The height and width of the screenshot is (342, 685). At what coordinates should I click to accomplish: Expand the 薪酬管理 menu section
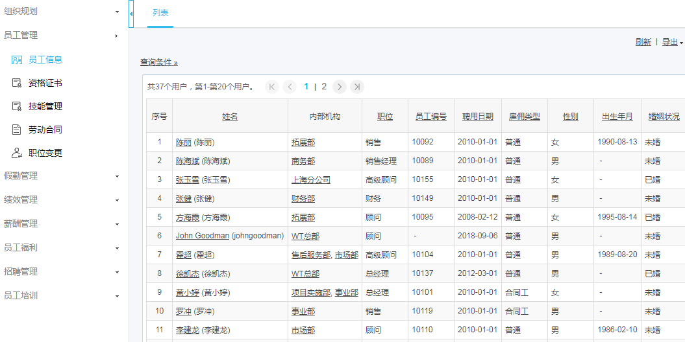click(x=62, y=223)
